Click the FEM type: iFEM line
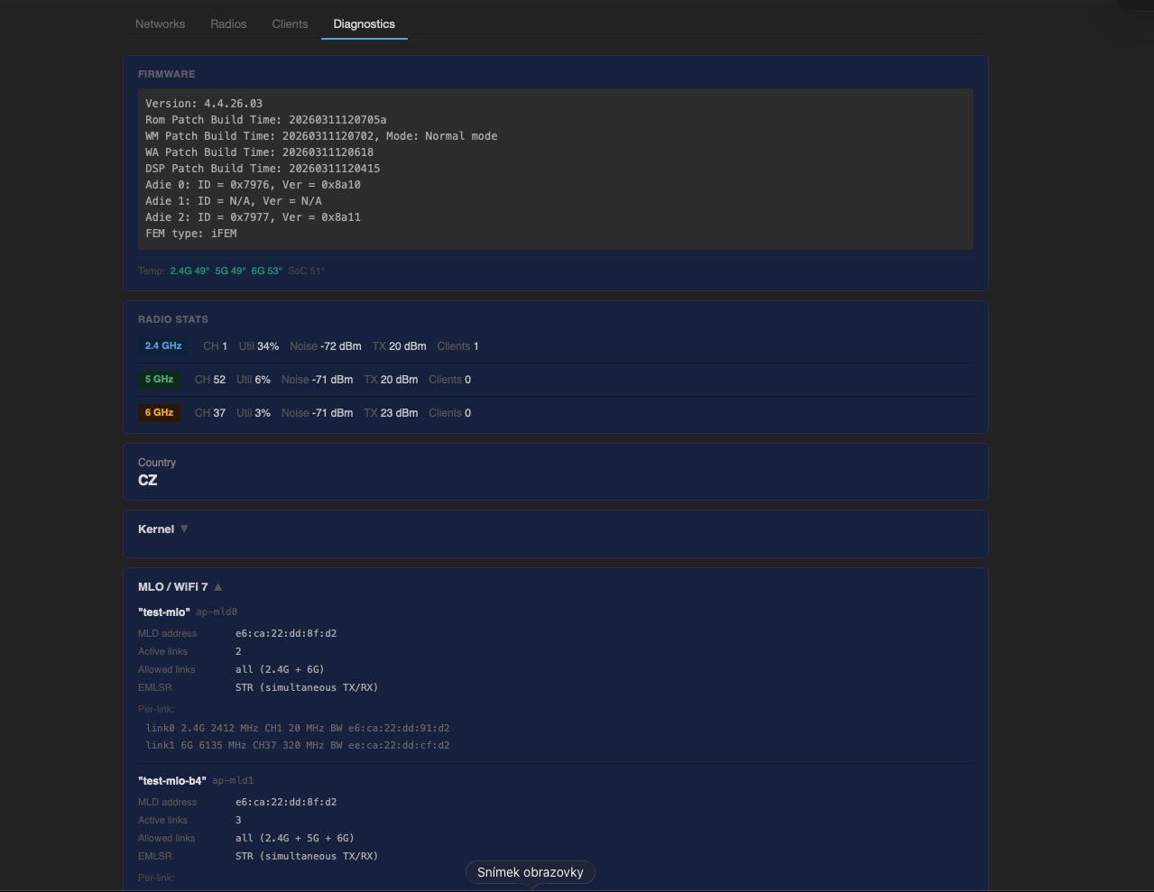Screen dimensions: 1154x892 (x=191, y=234)
